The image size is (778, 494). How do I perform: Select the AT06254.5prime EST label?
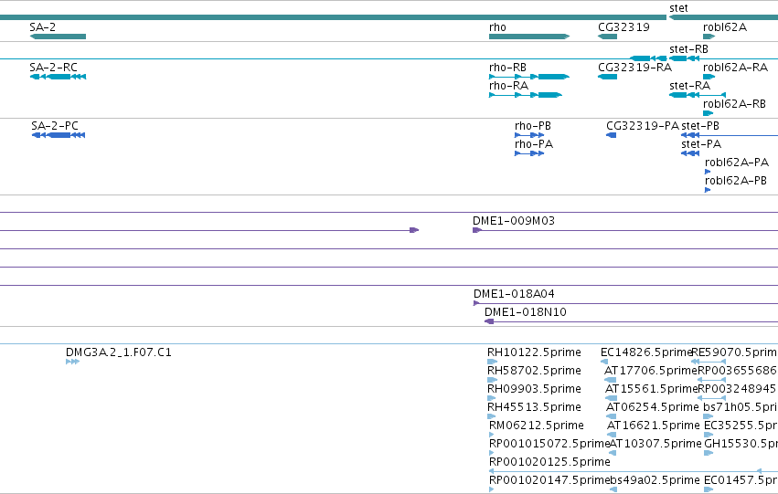653,407
